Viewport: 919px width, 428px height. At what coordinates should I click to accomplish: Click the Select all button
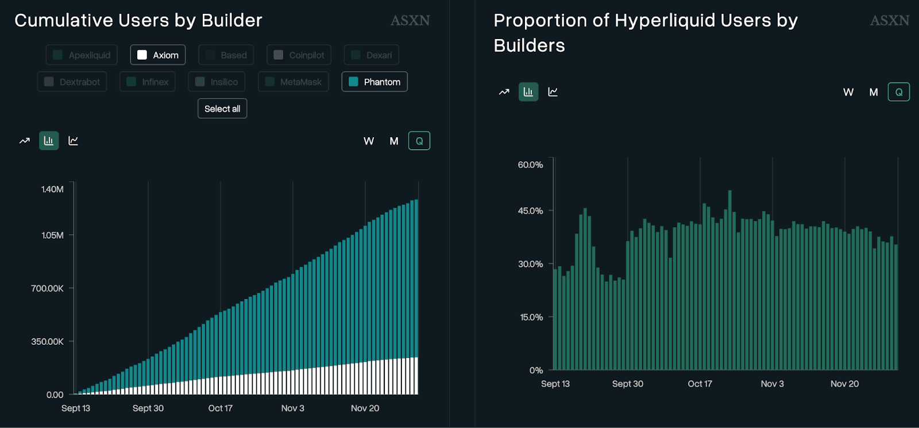coord(222,108)
